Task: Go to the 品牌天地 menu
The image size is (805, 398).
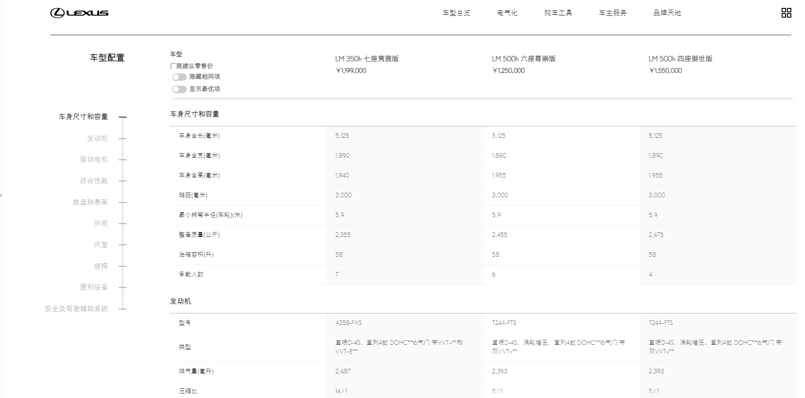Action: pos(667,13)
